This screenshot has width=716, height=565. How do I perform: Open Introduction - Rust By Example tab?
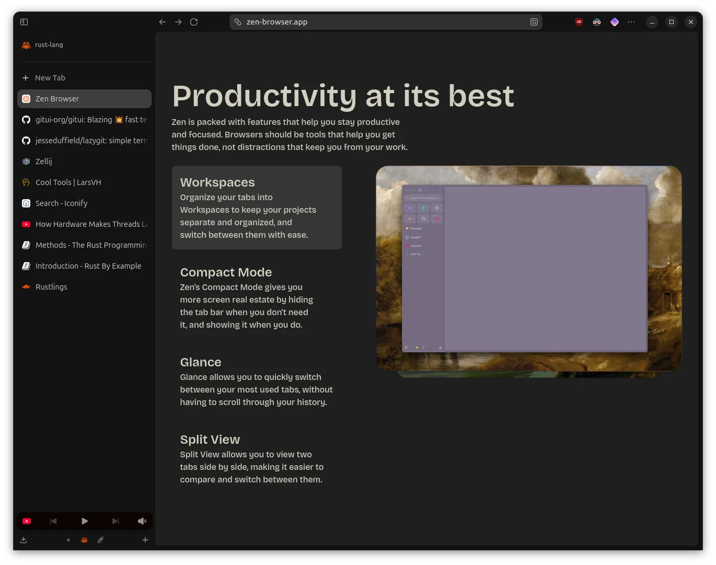85,266
